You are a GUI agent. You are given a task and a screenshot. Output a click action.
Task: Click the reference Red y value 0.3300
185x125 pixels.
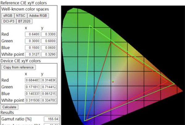click(48, 34)
